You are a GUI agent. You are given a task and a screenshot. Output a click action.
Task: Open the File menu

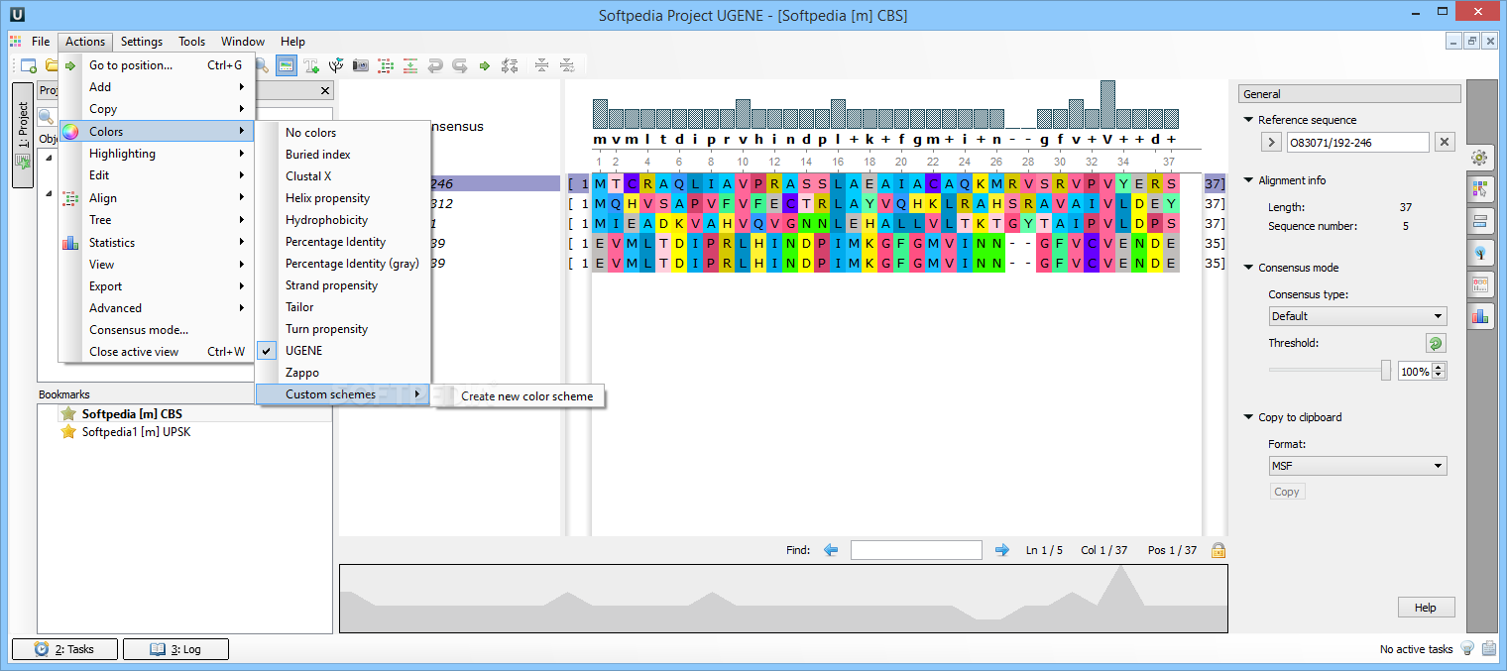tap(41, 42)
